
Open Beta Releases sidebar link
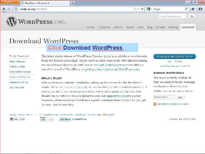click(x=18, y=61)
